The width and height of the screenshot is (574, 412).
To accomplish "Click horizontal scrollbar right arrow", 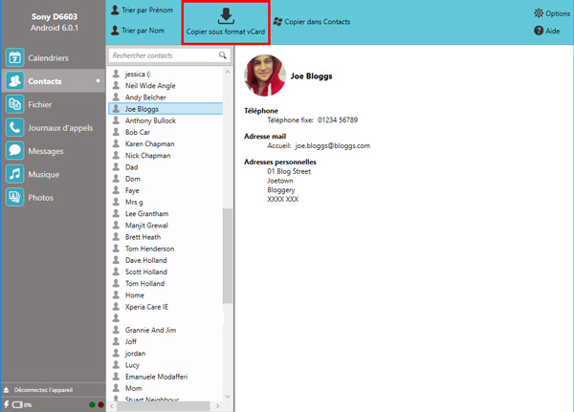I will click(x=218, y=405).
